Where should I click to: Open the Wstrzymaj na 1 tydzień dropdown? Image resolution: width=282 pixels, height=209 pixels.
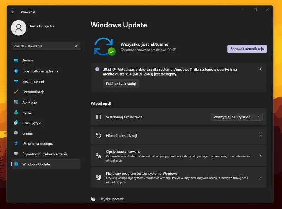[237, 117]
